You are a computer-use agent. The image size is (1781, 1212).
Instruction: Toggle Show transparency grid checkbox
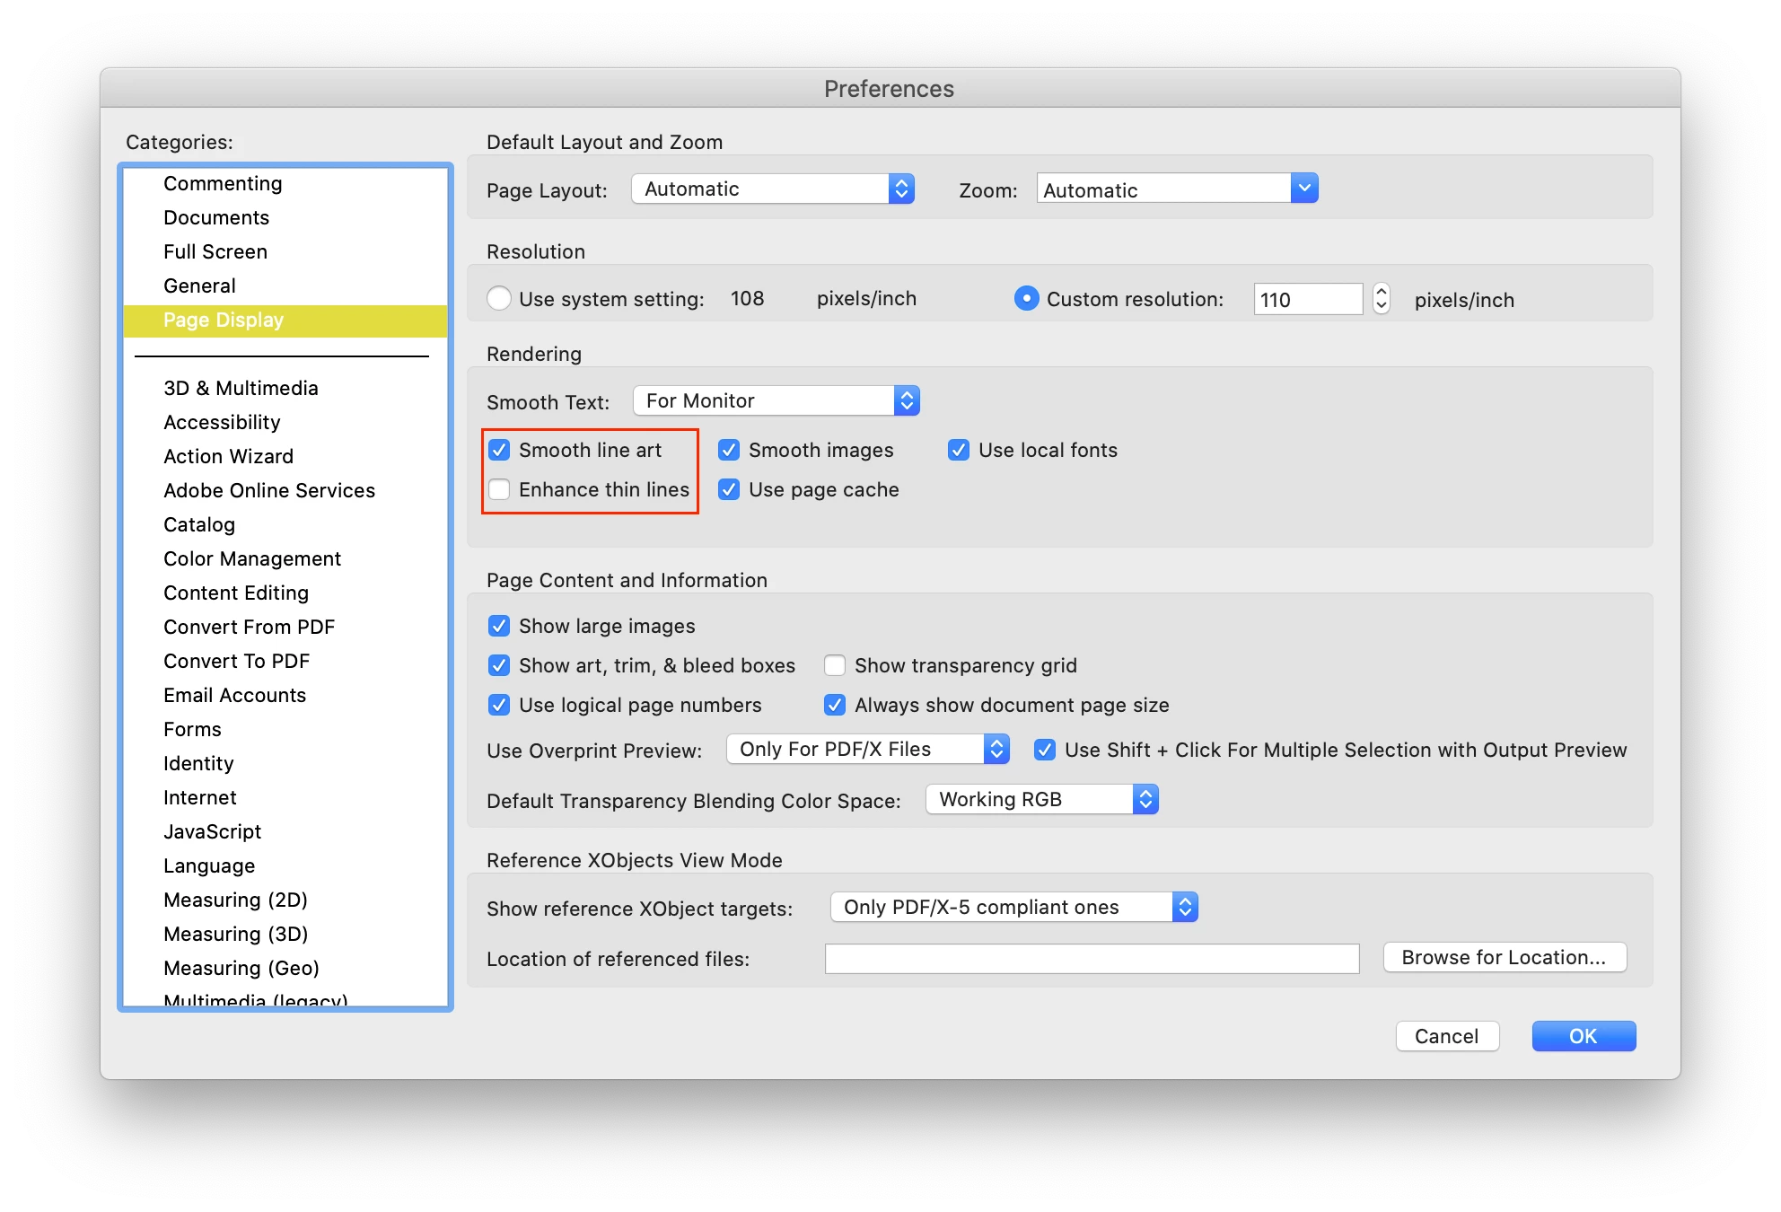coord(835,665)
